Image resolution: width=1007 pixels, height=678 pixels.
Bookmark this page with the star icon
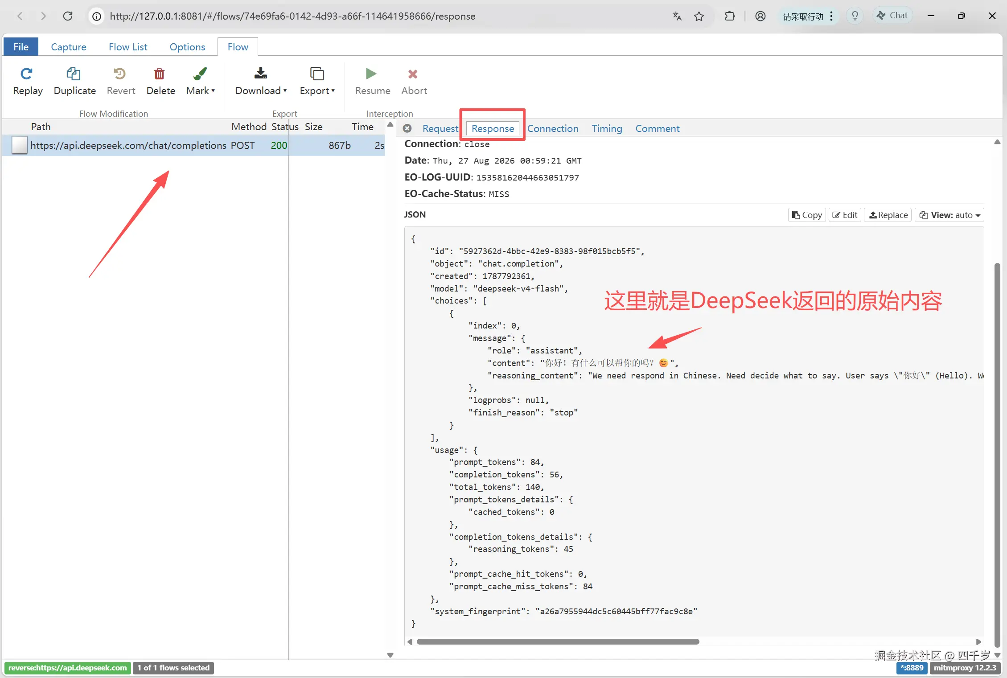click(699, 16)
